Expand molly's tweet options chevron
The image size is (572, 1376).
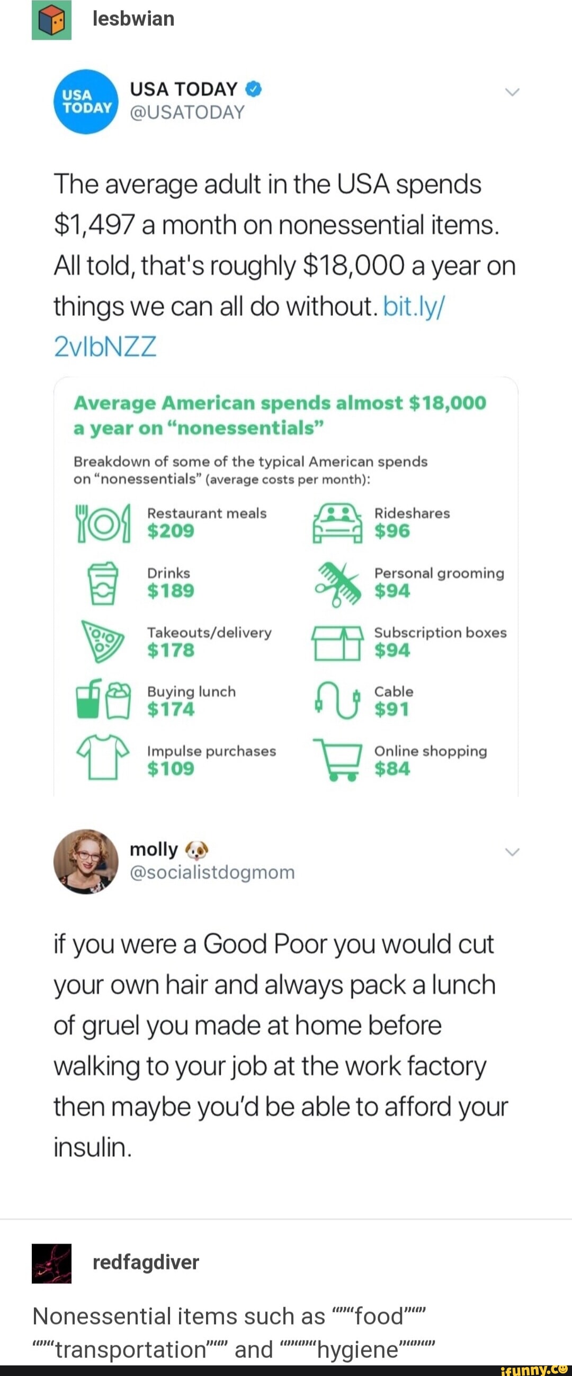[512, 852]
